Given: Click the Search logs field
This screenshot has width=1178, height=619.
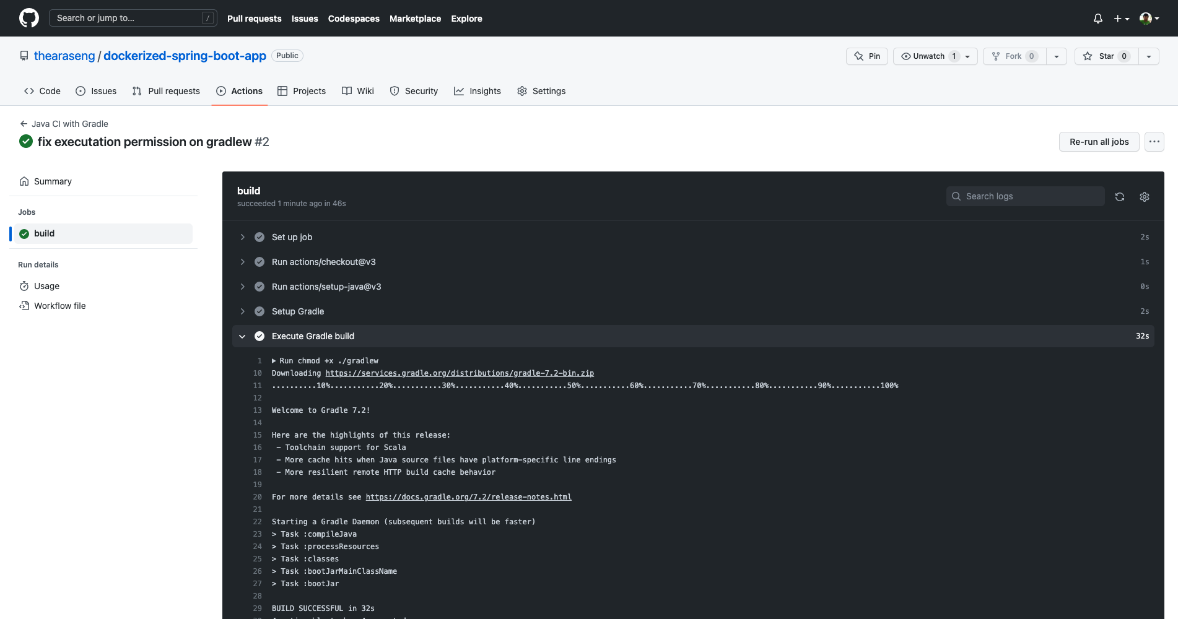Looking at the screenshot, I should [1026, 196].
